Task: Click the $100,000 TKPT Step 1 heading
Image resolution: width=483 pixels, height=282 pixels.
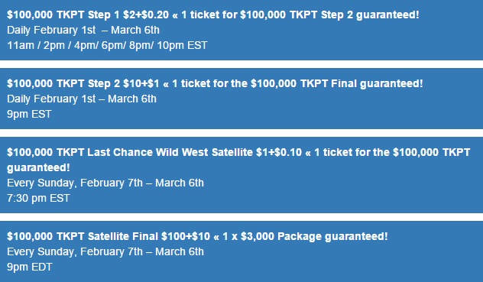Action: coord(213,15)
